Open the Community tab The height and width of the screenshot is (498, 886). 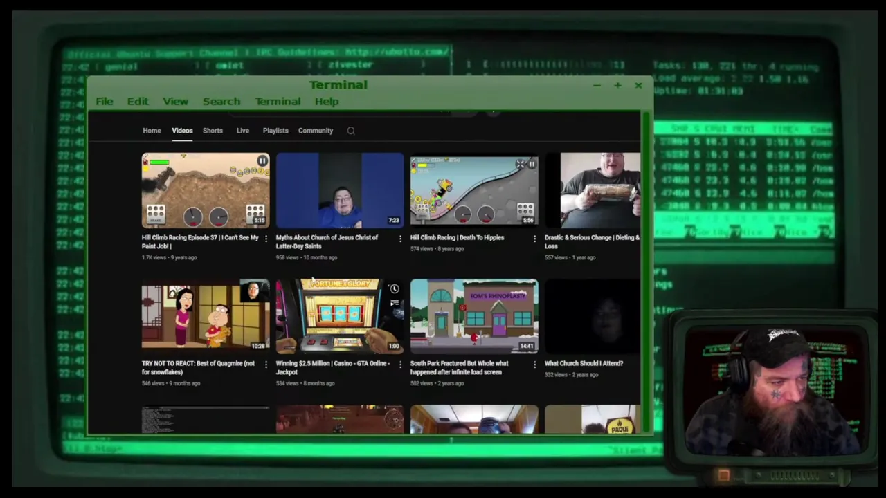tap(316, 131)
